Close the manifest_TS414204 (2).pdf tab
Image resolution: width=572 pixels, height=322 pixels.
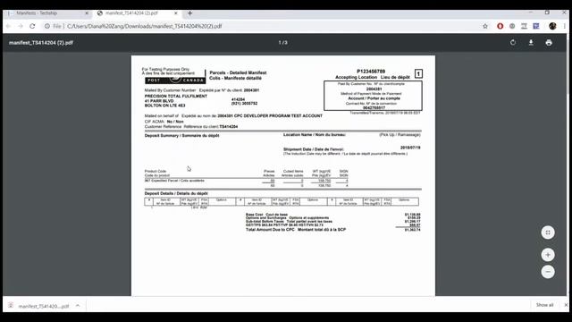(176, 13)
